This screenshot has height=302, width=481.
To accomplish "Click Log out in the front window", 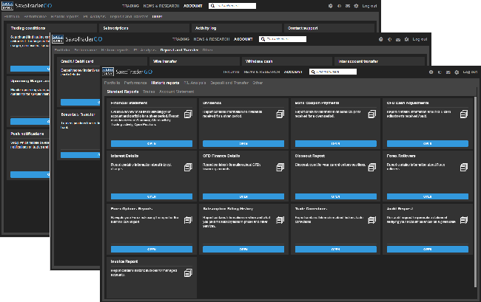I will pyautogui.click(x=471, y=72).
